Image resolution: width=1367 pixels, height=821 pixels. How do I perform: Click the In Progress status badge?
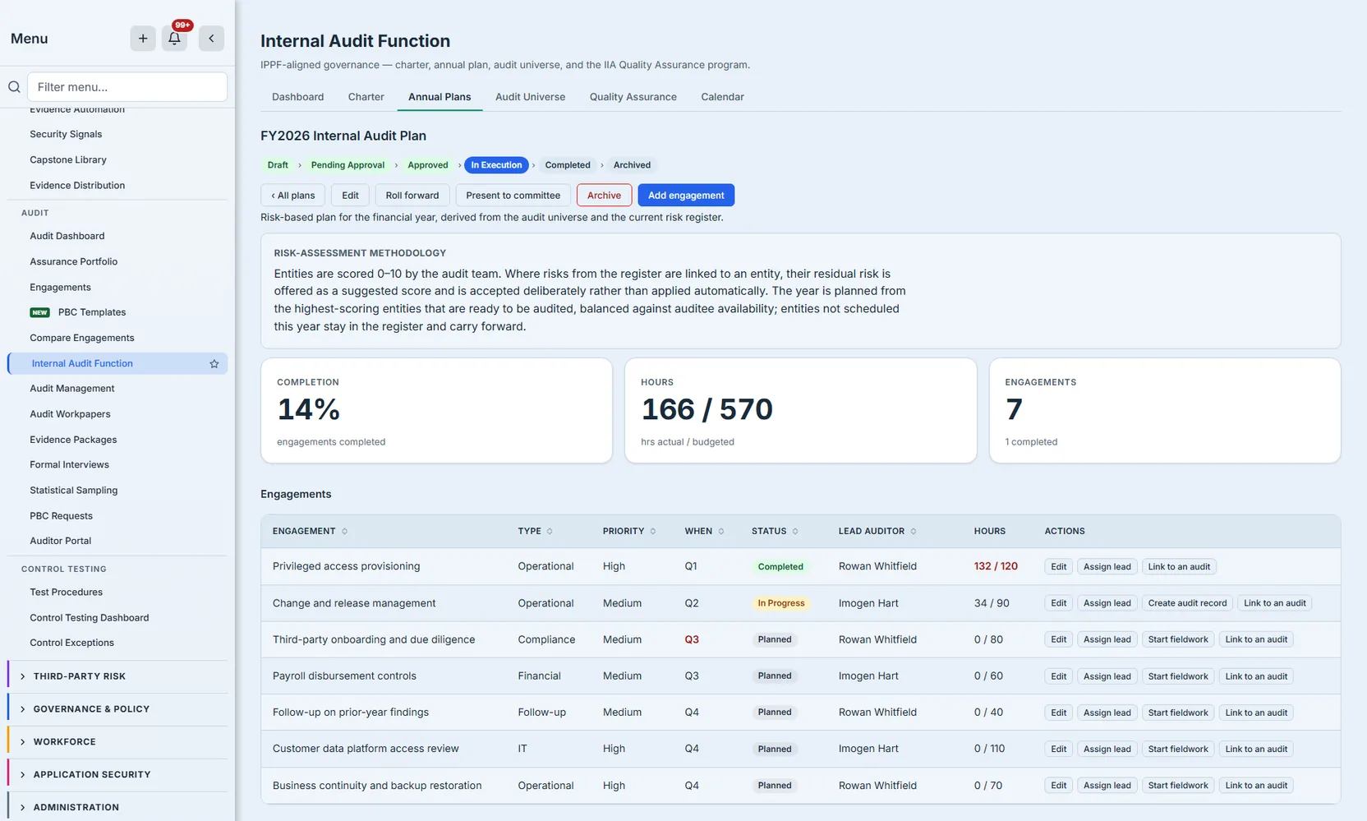click(780, 603)
